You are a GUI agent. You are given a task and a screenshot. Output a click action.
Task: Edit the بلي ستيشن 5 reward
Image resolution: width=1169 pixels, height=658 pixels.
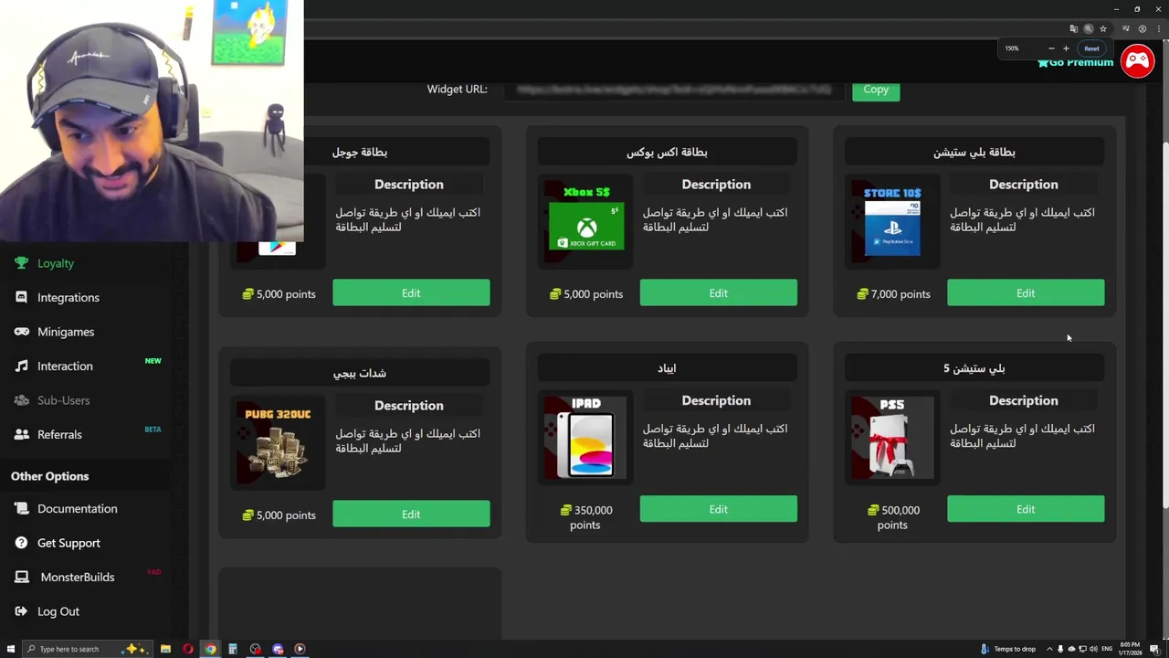coord(1026,509)
